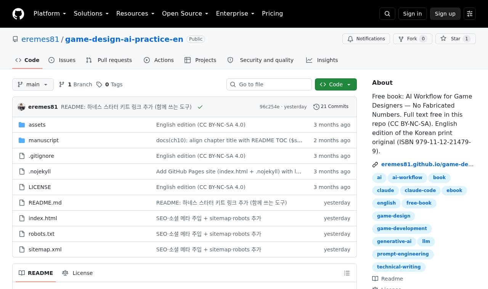Click the history clock icon by 21 Commits

[x=316, y=107]
